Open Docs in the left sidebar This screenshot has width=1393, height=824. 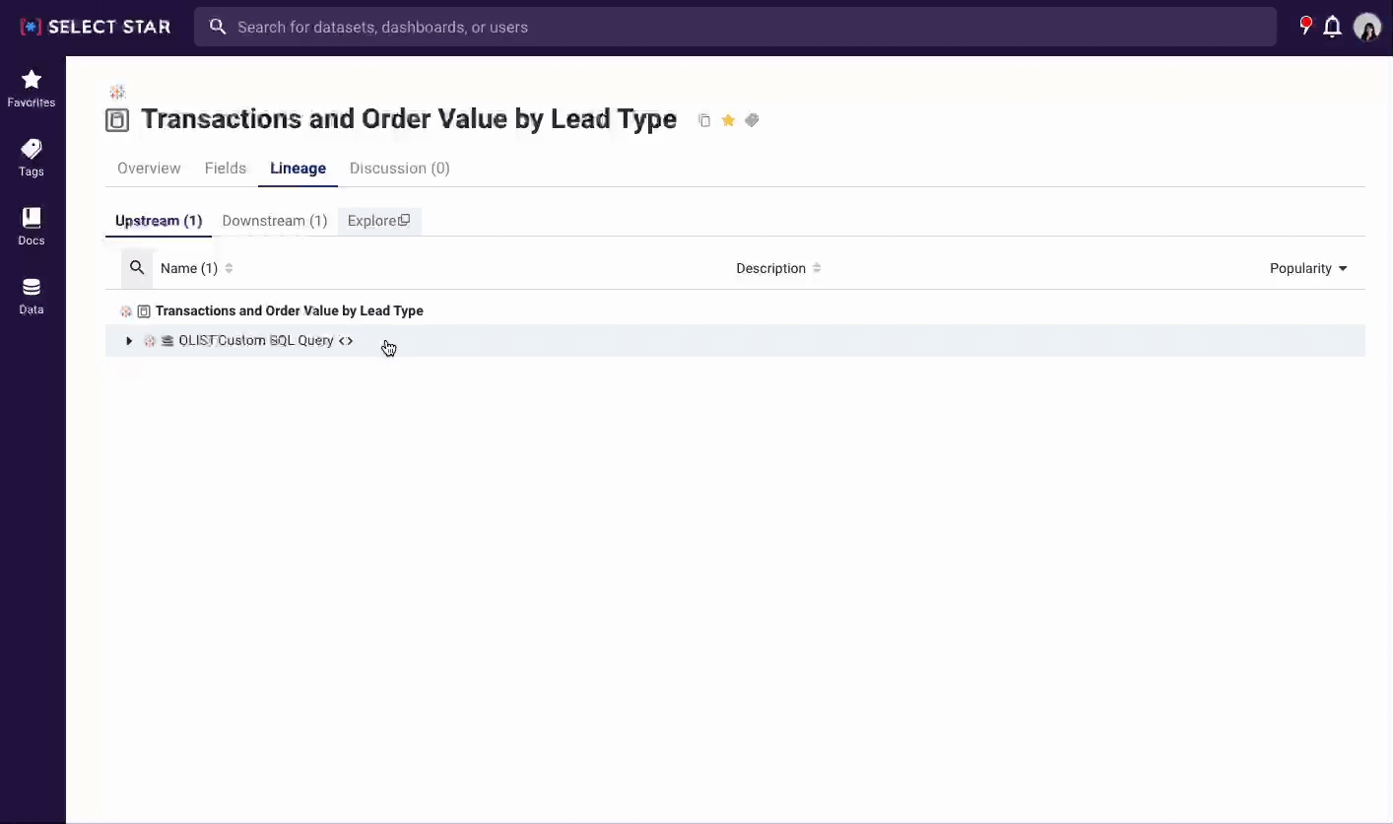pyautogui.click(x=32, y=226)
